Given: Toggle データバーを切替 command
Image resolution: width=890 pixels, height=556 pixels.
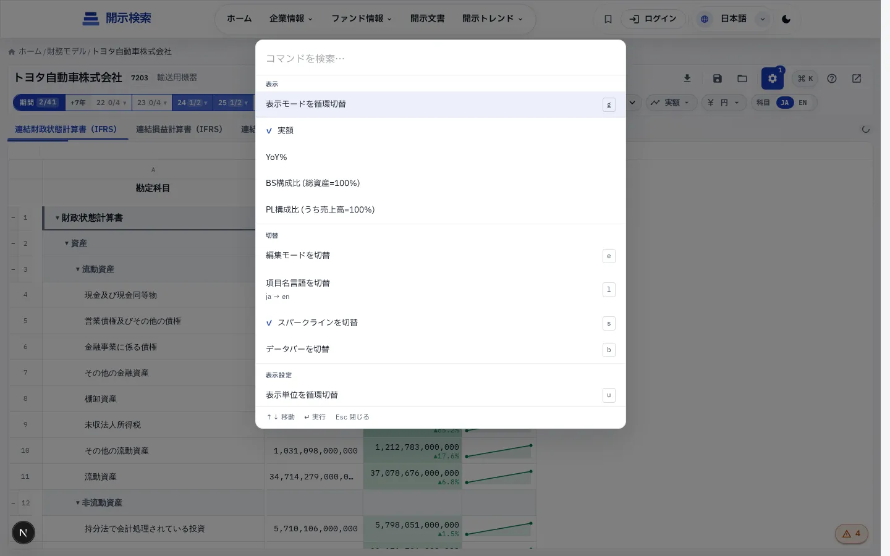Looking at the screenshot, I should pos(441,349).
